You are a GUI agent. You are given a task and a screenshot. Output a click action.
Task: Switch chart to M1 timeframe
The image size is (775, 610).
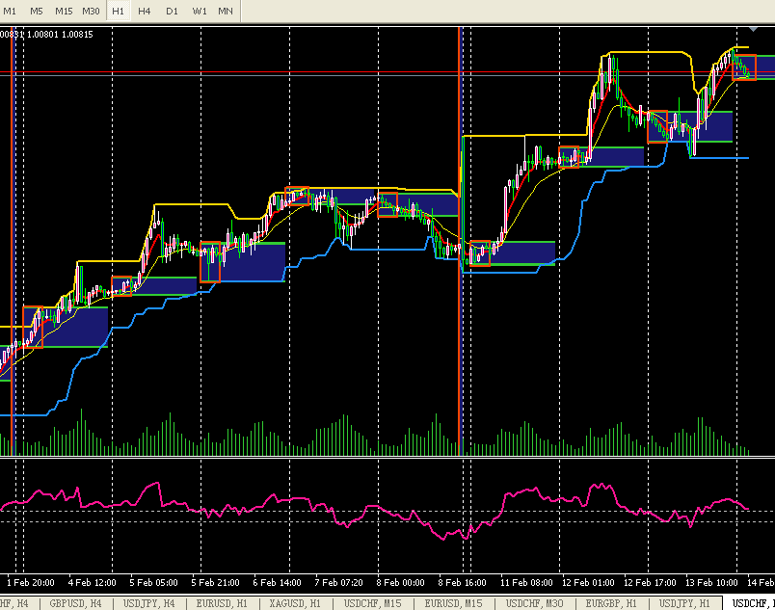(x=10, y=11)
